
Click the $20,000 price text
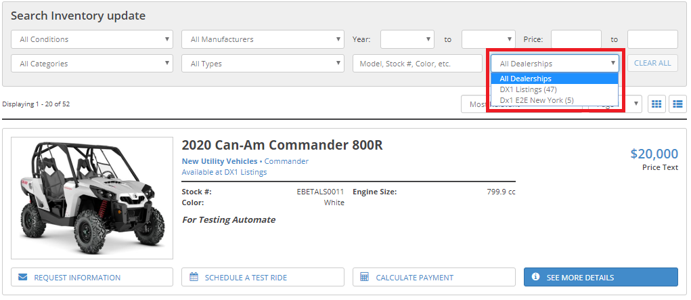point(654,154)
